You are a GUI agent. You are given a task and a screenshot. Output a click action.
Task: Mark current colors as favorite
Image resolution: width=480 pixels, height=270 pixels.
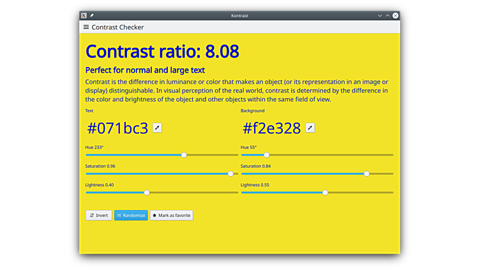click(172, 215)
